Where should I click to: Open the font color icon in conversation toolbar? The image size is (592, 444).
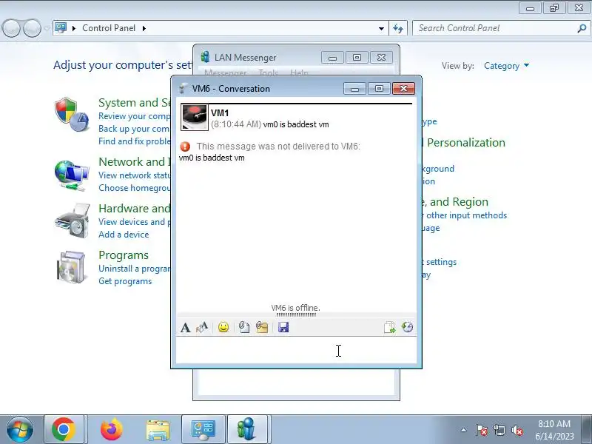tap(202, 327)
